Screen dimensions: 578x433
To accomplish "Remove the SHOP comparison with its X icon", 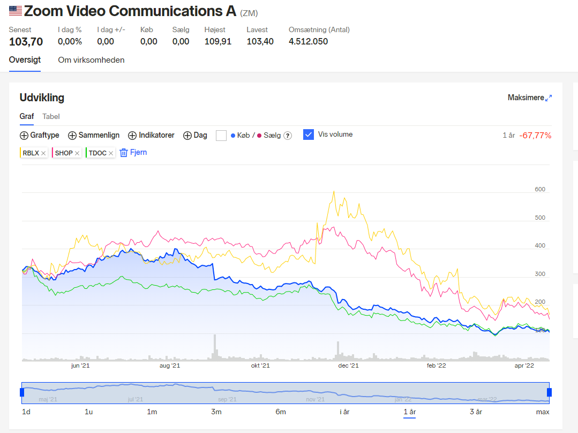I will coord(77,153).
